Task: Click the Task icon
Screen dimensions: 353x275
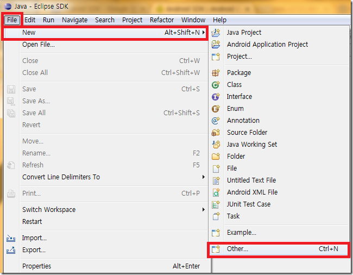Action: point(216,216)
